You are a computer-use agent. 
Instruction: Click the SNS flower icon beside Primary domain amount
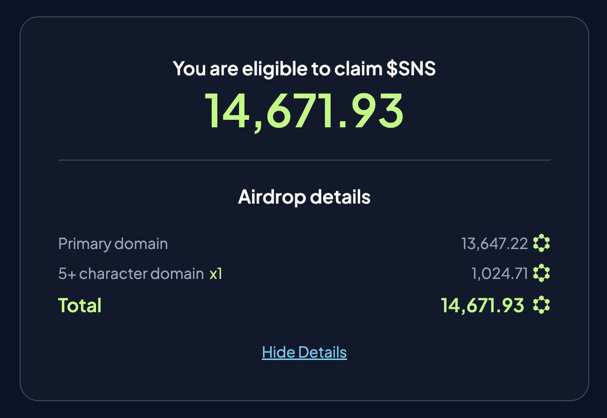coord(542,243)
